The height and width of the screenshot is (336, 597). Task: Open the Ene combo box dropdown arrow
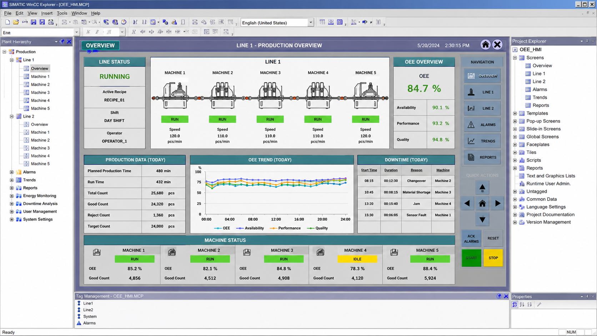tap(76, 32)
